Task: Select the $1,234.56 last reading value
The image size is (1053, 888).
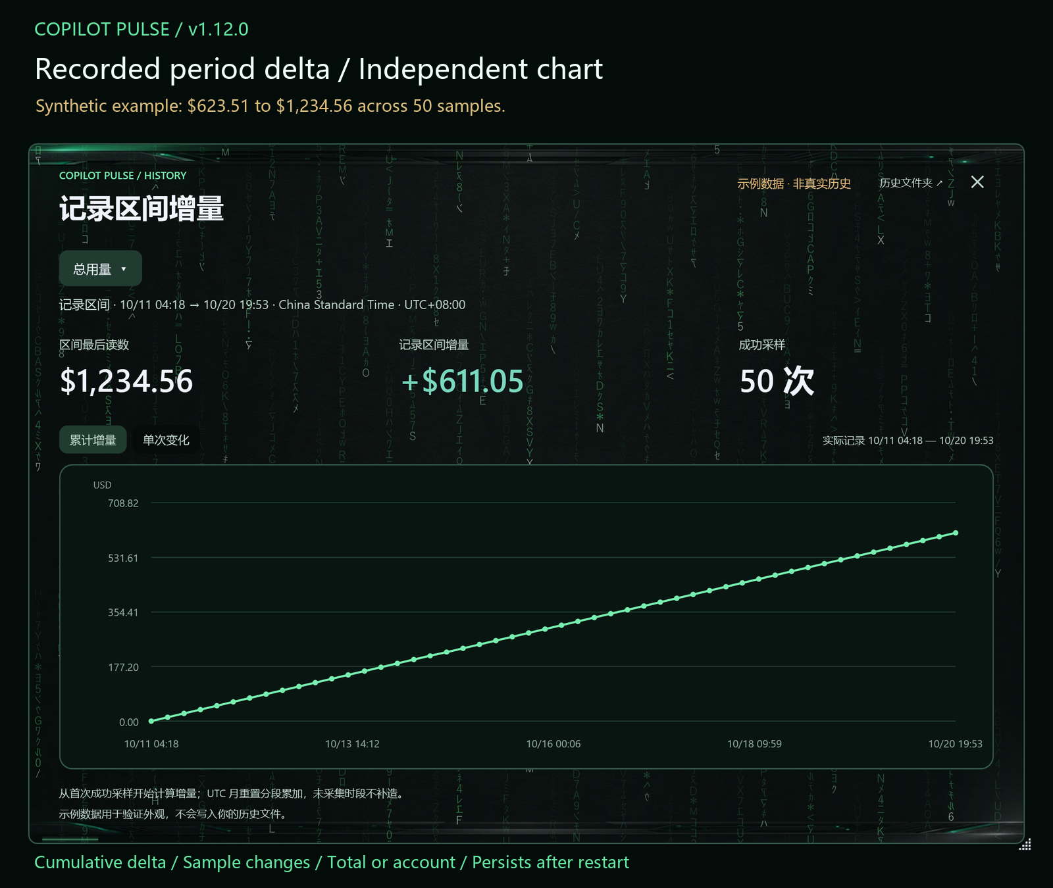Action: [126, 382]
